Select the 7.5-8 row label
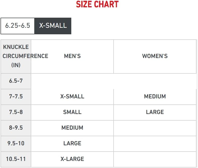The image size is (198, 168). click(16, 113)
